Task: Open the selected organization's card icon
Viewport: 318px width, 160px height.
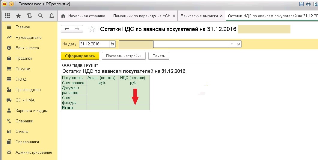Action: point(238,44)
